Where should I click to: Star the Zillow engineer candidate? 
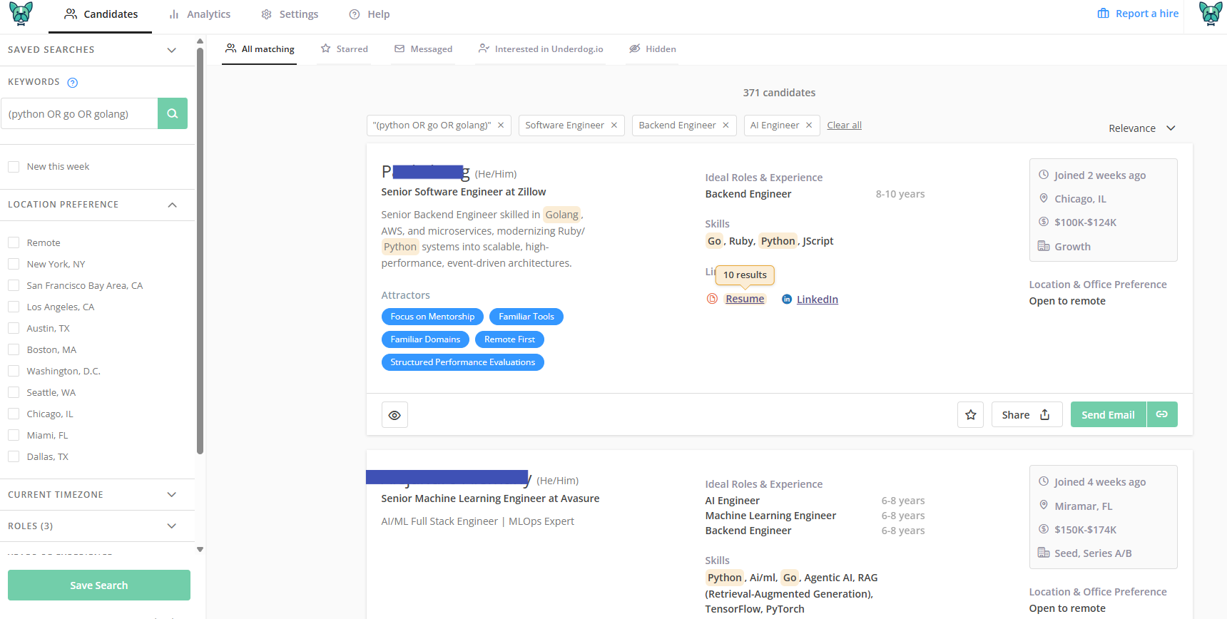pyautogui.click(x=971, y=414)
